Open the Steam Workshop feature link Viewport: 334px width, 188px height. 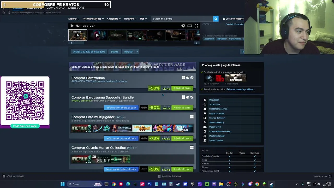(217, 122)
